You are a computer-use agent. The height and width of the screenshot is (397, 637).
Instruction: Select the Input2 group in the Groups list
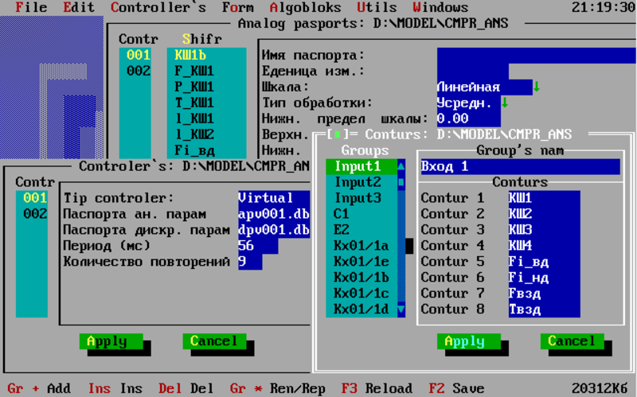(x=358, y=182)
